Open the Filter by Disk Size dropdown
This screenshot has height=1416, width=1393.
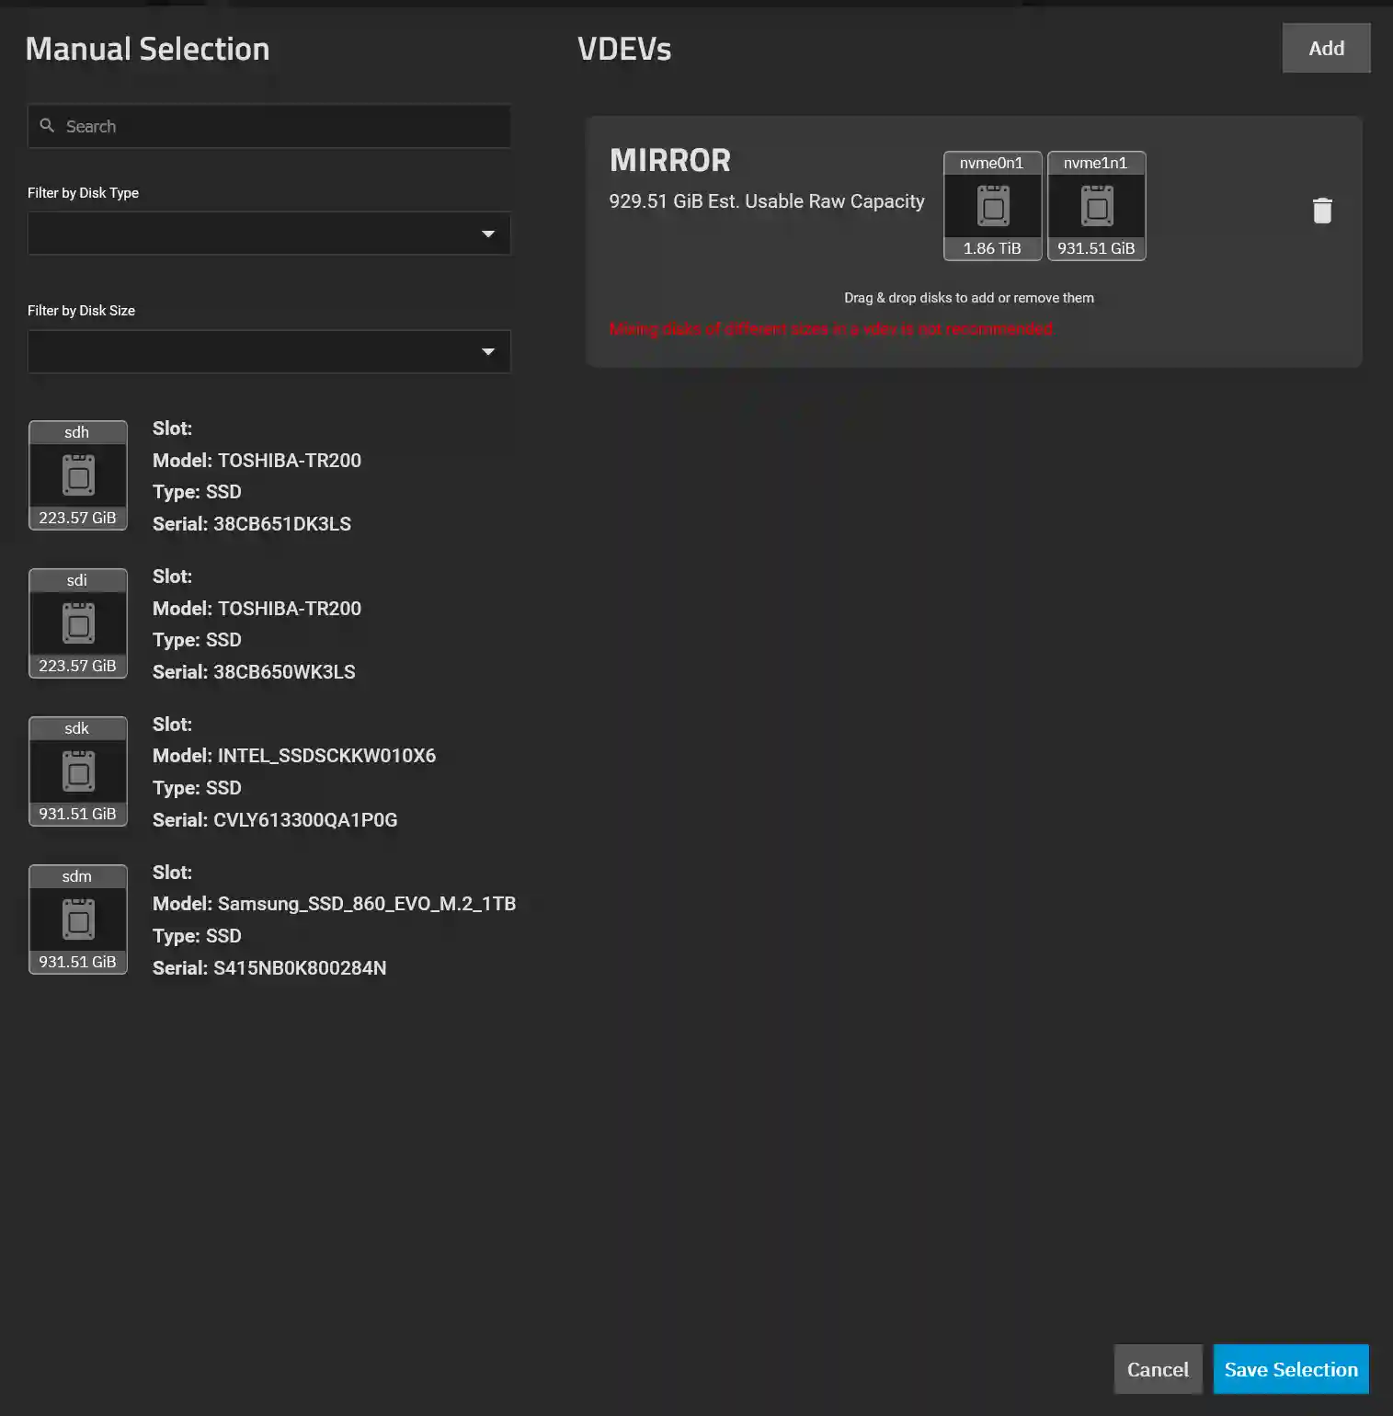268,351
